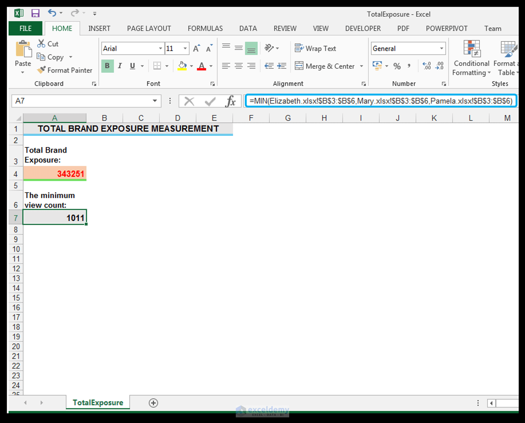Activate the Format Painter

pyautogui.click(x=41, y=70)
